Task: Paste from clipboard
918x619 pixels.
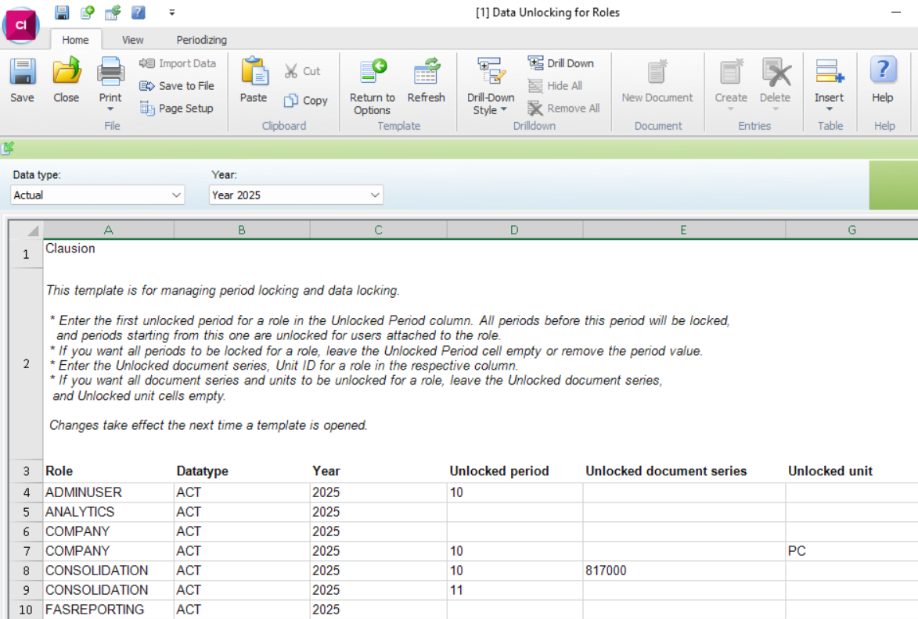Action: tap(254, 81)
